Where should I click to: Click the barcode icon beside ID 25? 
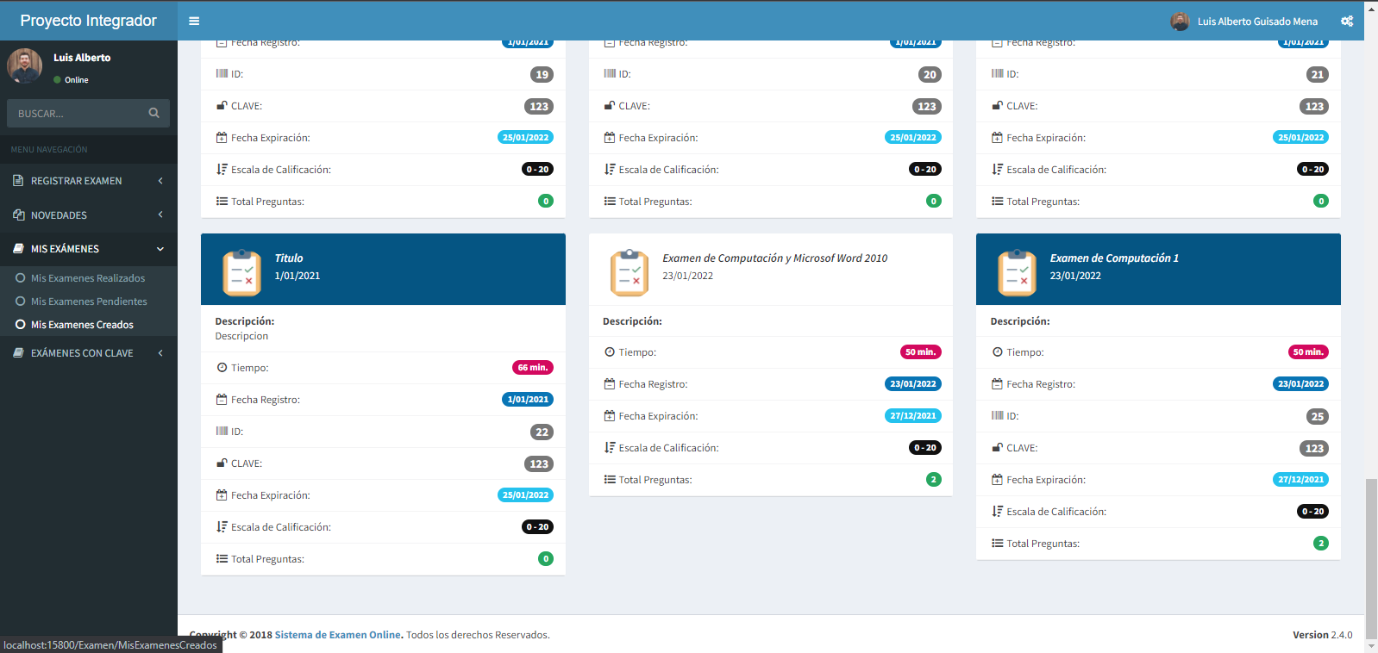(x=998, y=416)
